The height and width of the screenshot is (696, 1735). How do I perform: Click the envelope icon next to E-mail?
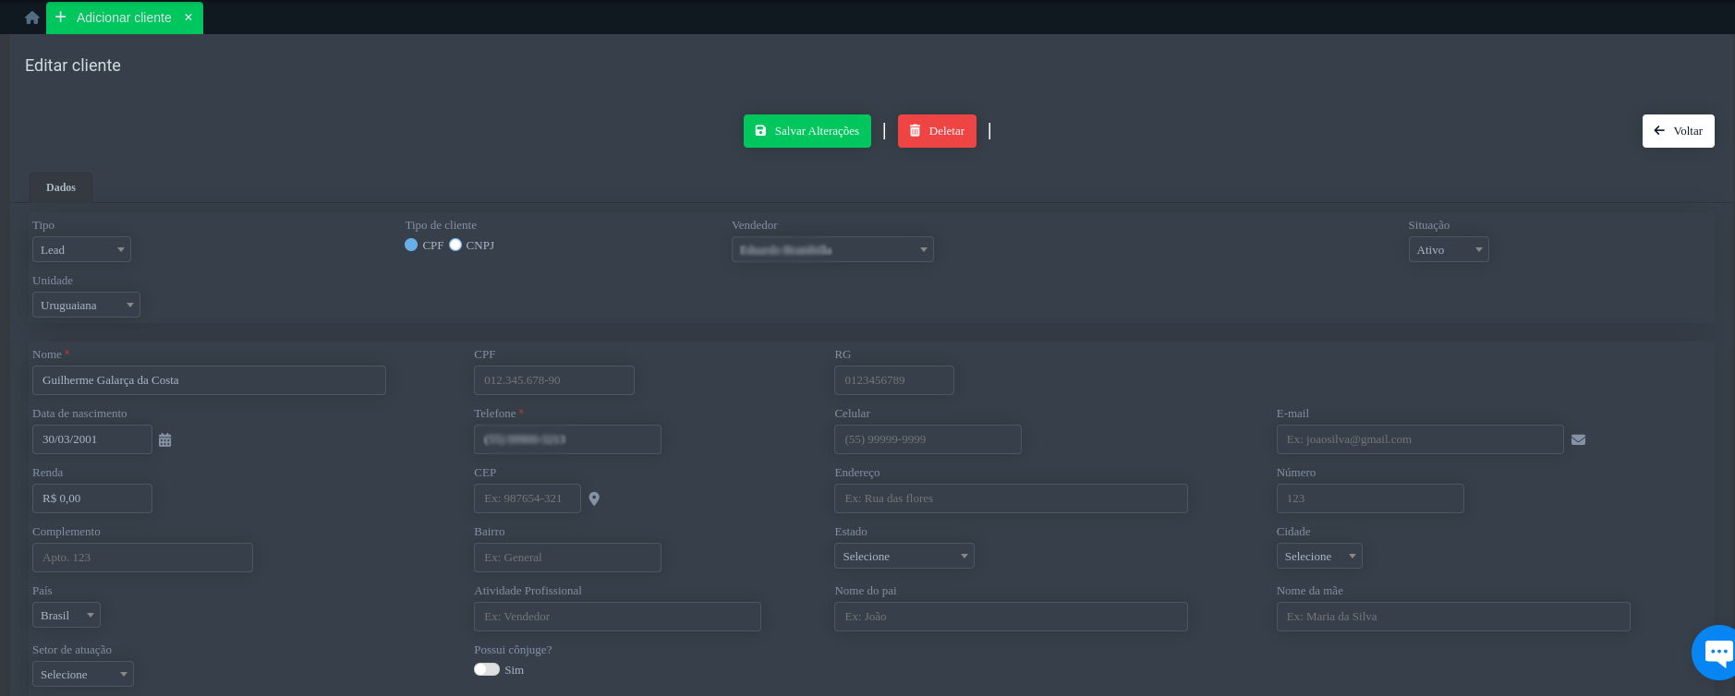click(x=1578, y=440)
